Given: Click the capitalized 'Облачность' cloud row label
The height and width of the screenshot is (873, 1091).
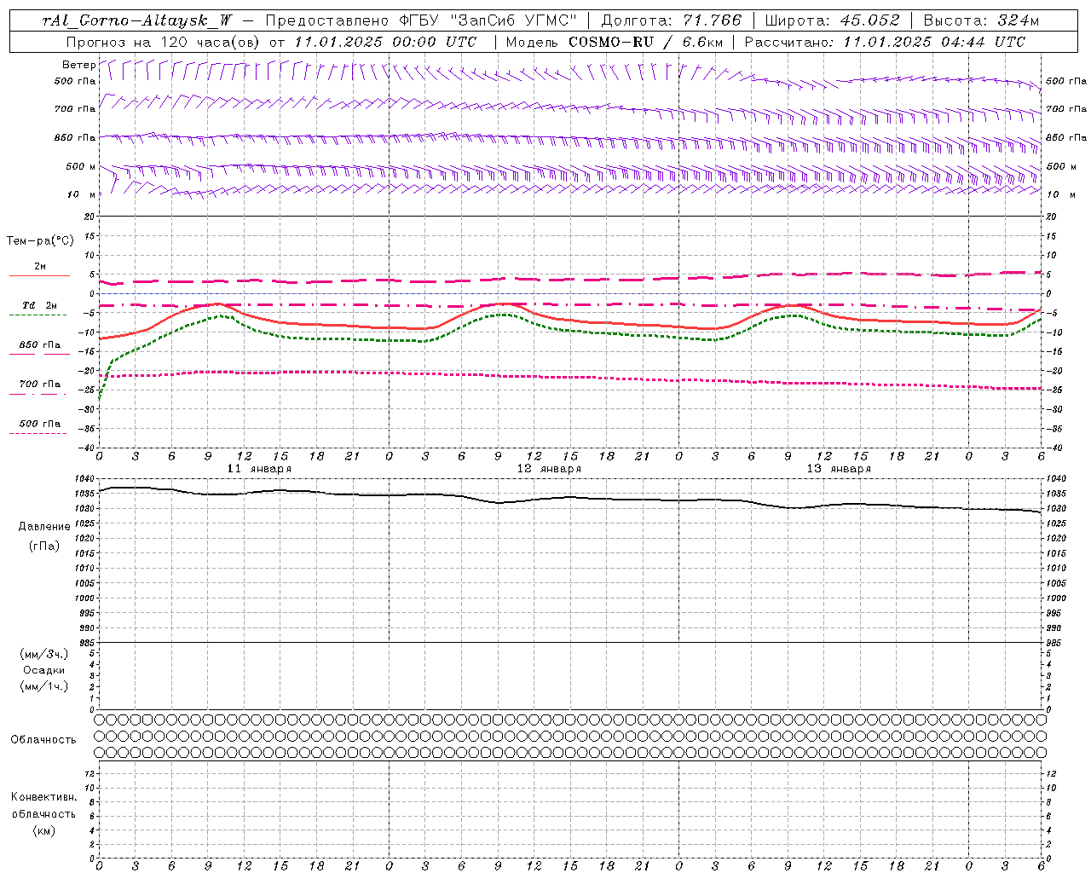Looking at the screenshot, I should pyautogui.click(x=43, y=740).
